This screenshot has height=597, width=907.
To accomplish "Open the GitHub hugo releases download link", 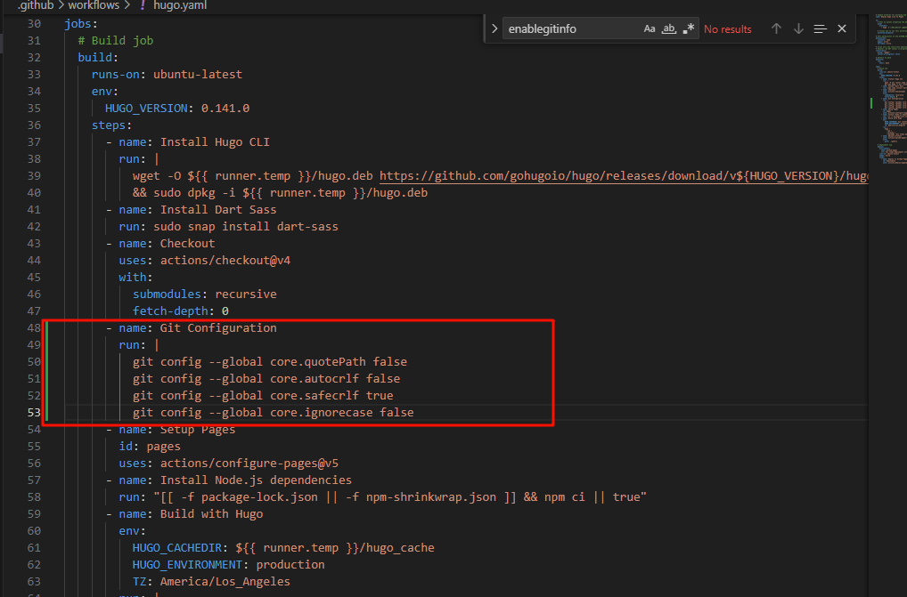I will (x=625, y=176).
